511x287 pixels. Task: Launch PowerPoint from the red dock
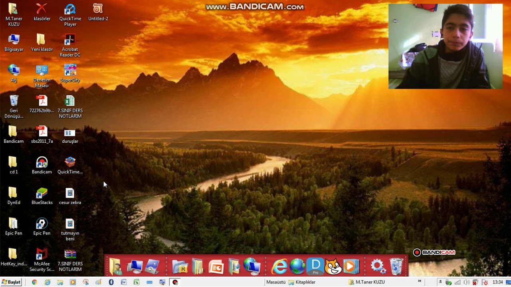pos(216,267)
